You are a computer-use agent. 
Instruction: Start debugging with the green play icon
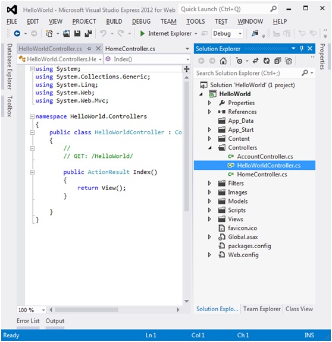142,34
